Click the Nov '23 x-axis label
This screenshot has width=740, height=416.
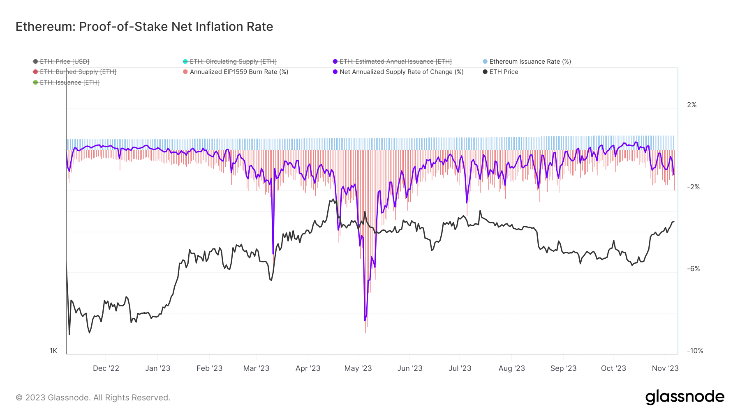point(665,368)
